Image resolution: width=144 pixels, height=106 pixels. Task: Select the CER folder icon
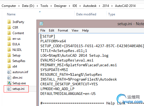[x=9, y=28]
